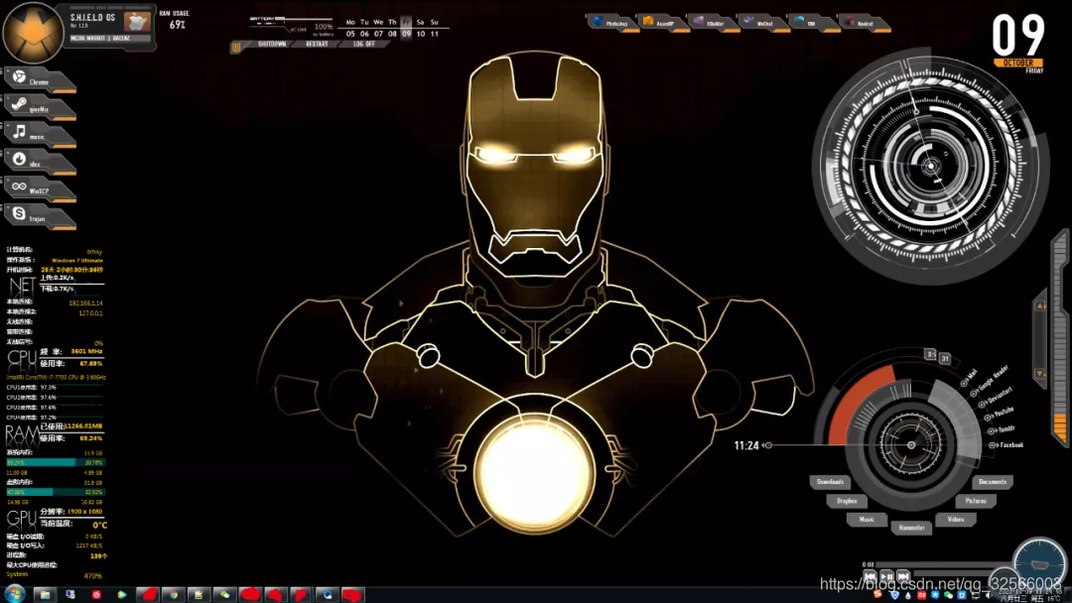
Task: Open the Videos folder button
Action: (956, 519)
